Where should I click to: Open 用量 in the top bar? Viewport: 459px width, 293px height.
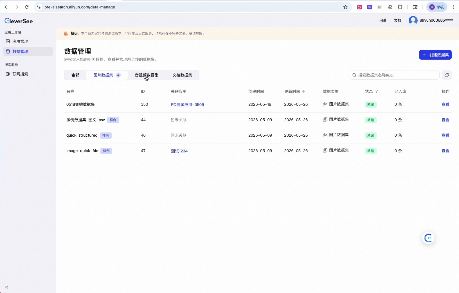[x=383, y=20]
